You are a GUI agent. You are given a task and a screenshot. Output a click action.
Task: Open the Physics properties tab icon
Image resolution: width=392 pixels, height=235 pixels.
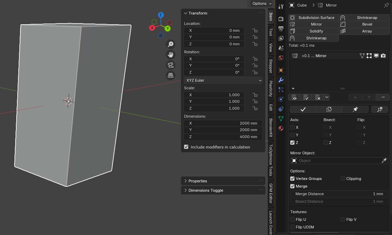(x=281, y=99)
